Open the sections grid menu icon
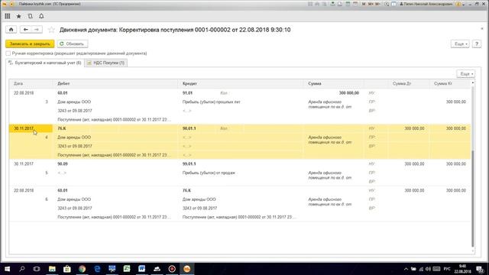This screenshot has height=275, width=489. [8, 16]
